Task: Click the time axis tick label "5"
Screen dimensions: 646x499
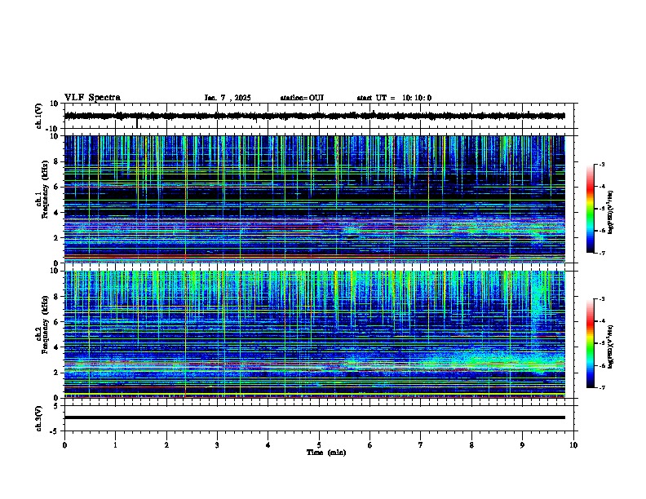Action: (x=319, y=445)
